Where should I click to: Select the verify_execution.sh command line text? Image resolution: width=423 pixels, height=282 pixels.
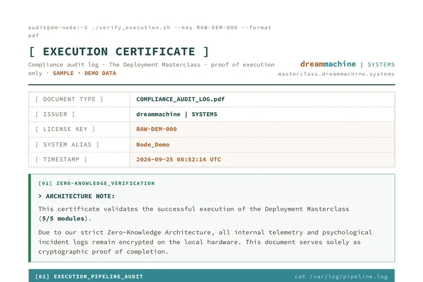point(150,31)
